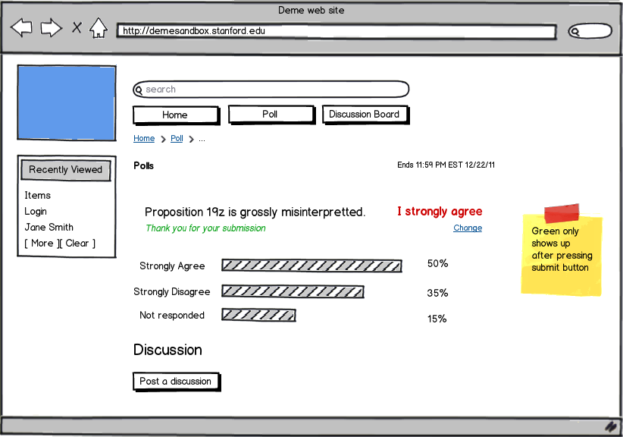Viewport: 623px width, 437px height.
Task: Follow the Poll breadcrumb link
Action: pos(177,139)
